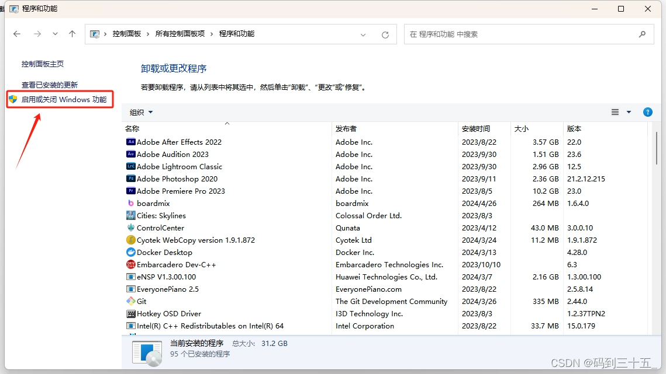Click the Adobe After Effects 2022 icon
Screen dimensions: 666x374
131,142
